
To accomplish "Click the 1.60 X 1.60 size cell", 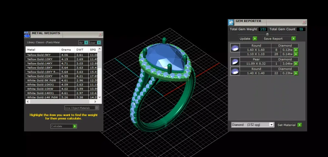I will pyautogui.click(x=256, y=50).
